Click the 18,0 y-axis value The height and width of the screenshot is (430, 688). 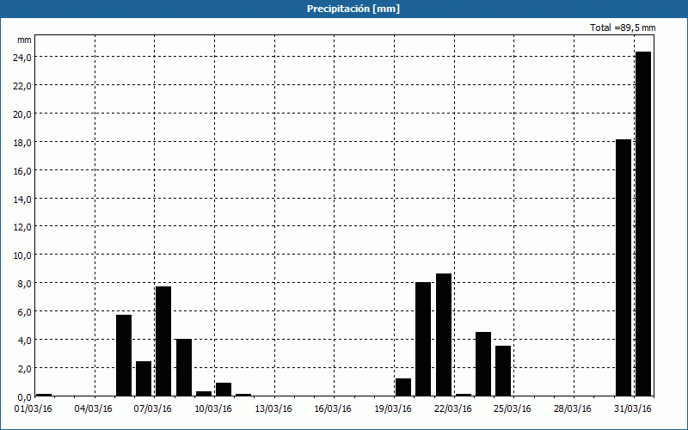[22, 143]
